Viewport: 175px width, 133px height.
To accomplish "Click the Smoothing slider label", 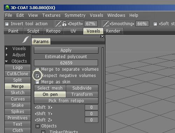I will coord(122,24).
